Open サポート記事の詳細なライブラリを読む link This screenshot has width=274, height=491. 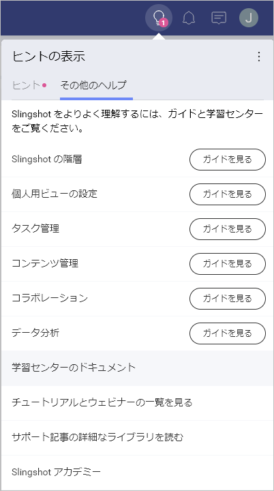[97, 437]
